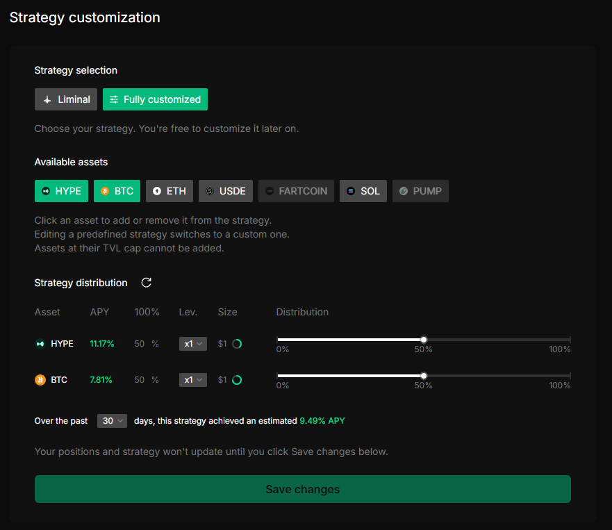Add FARTCOIN asset to strategy

[x=296, y=191]
